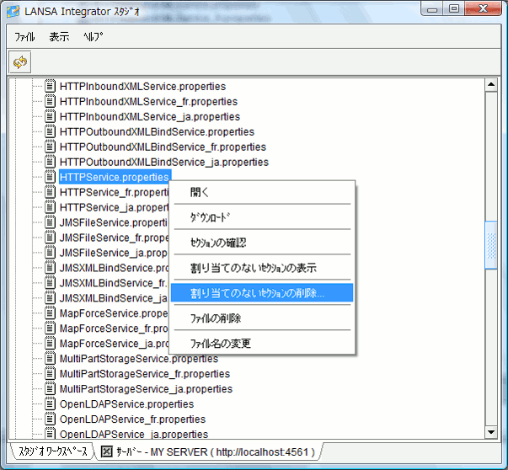Switch to the MY SERVER tab
508x470 pixels.
tap(209, 451)
